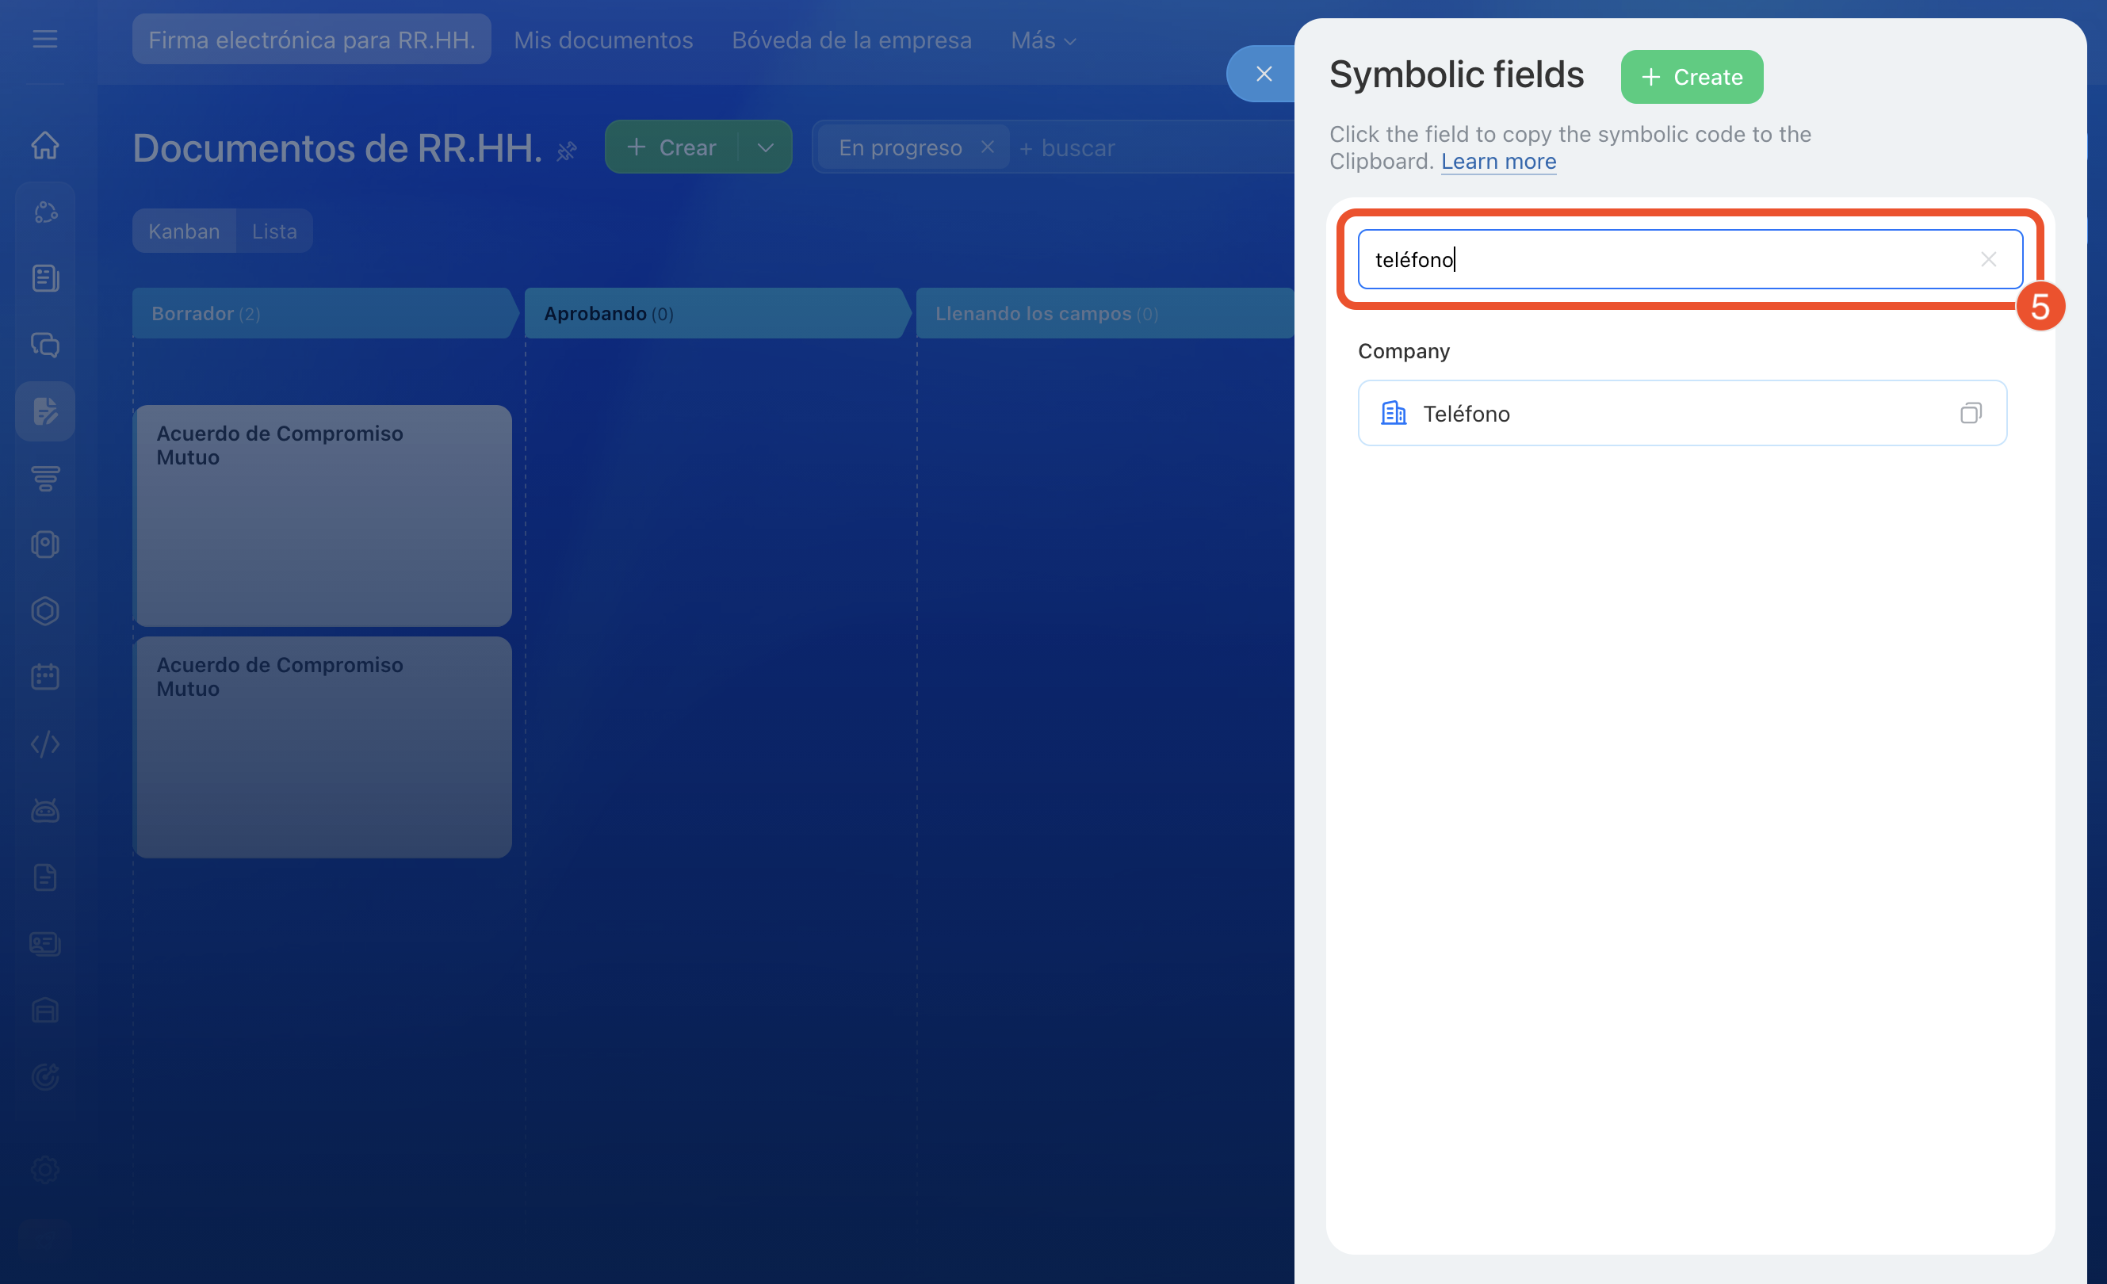Viewport: 2107px width, 1284px height.
Task: Close the Symbolic fields side panel
Action: (1263, 75)
